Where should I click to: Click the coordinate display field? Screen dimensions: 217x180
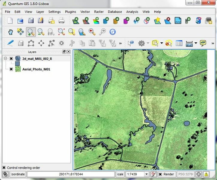point(71,174)
